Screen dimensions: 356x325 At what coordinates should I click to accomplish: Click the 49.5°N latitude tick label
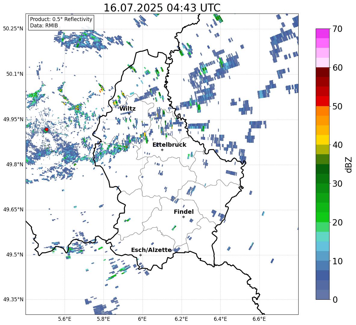point(14,255)
